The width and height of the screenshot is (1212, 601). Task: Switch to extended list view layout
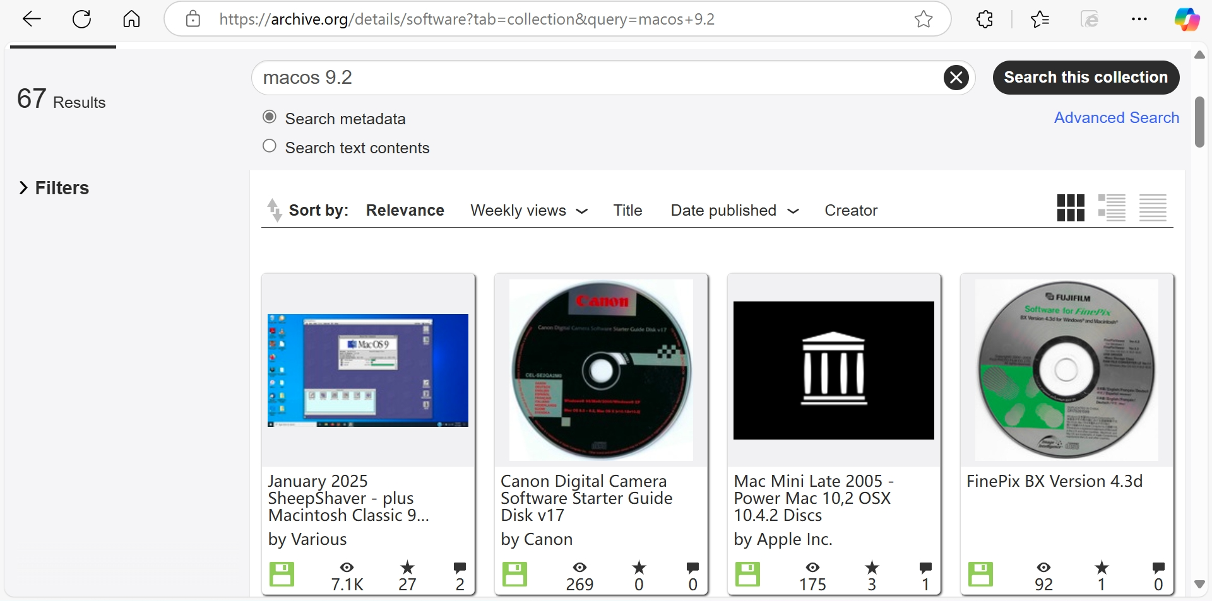1112,207
